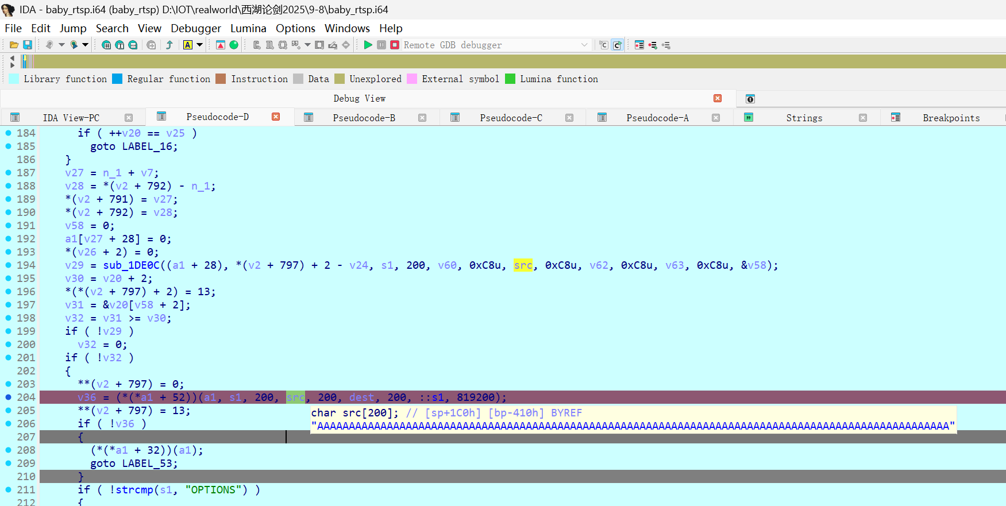Click the green circle toolbar icon
The height and width of the screenshot is (506, 1006).
click(x=234, y=45)
